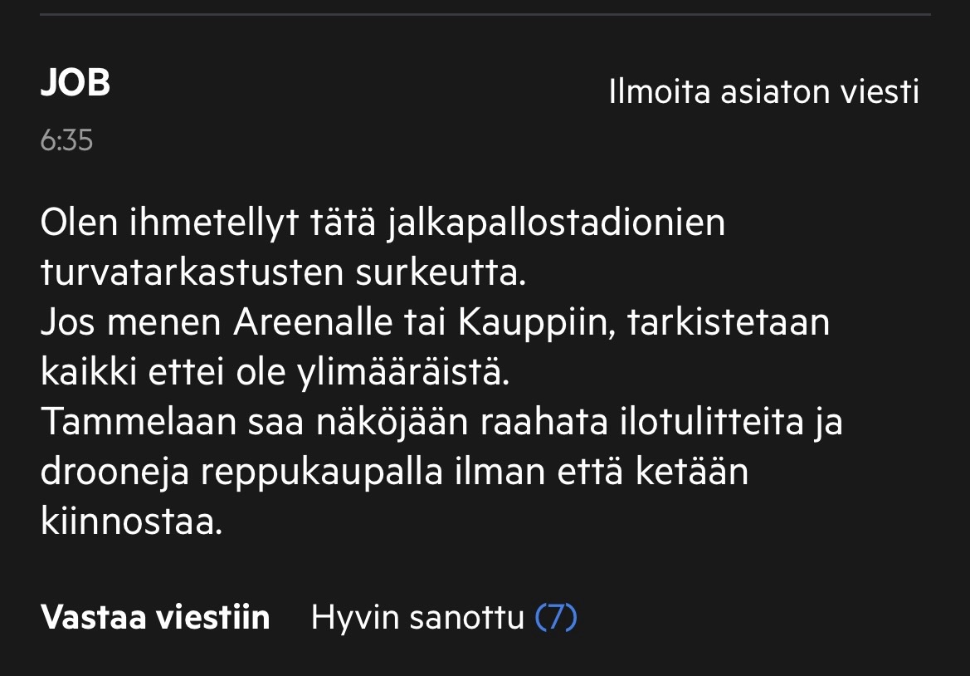Click the word "turvatarkastusten" in the comment
Viewport: 970px width, 676px height.
click(x=193, y=273)
